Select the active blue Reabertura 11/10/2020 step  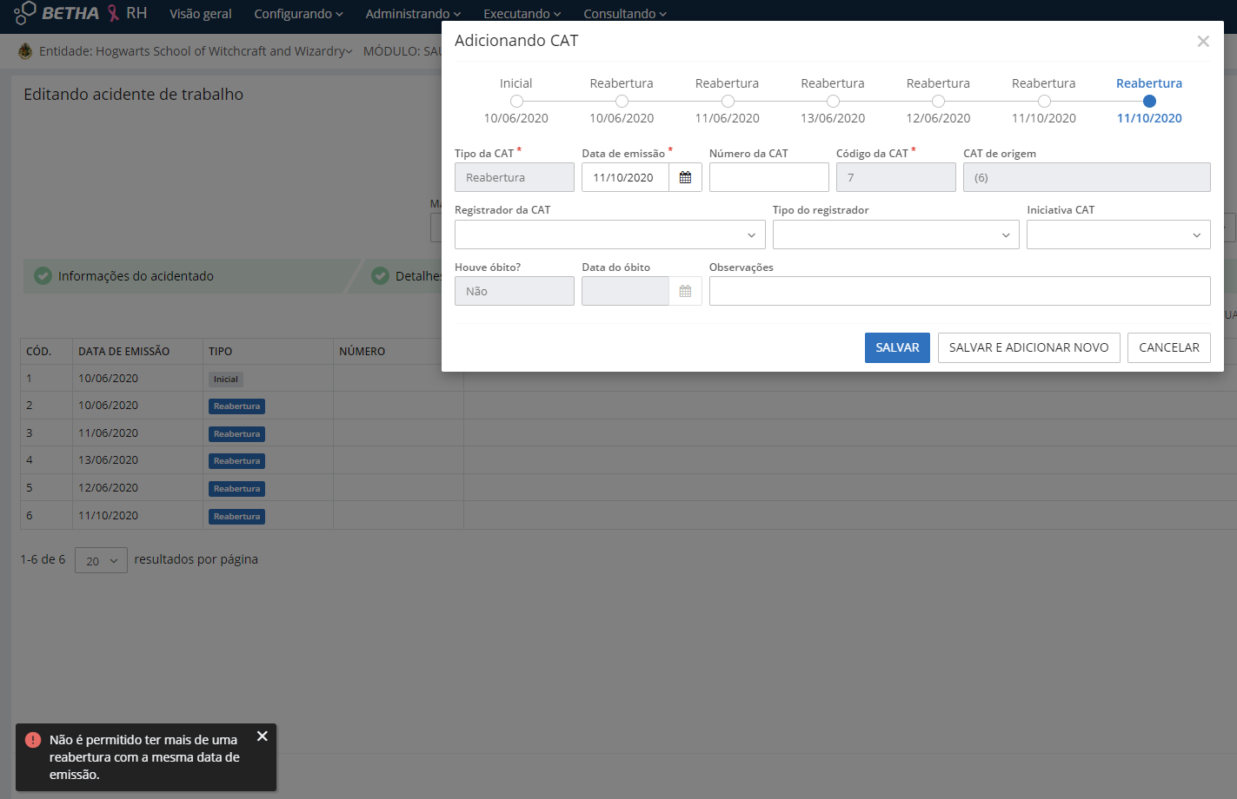pos(1149,102)
